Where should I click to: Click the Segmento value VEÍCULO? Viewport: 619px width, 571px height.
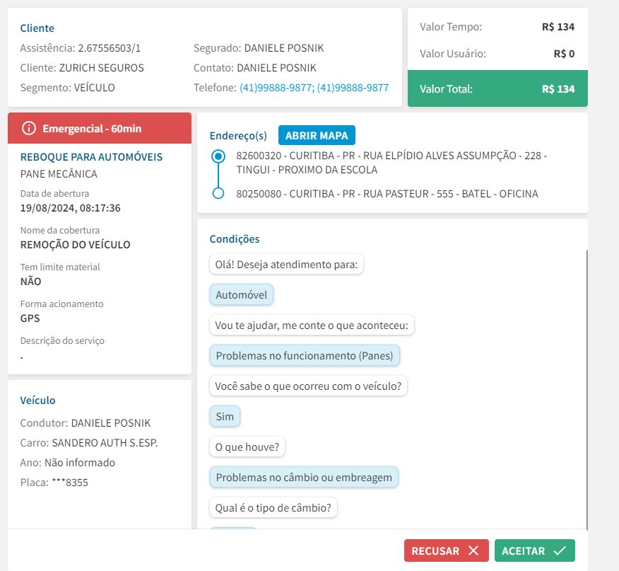[95, 88]
